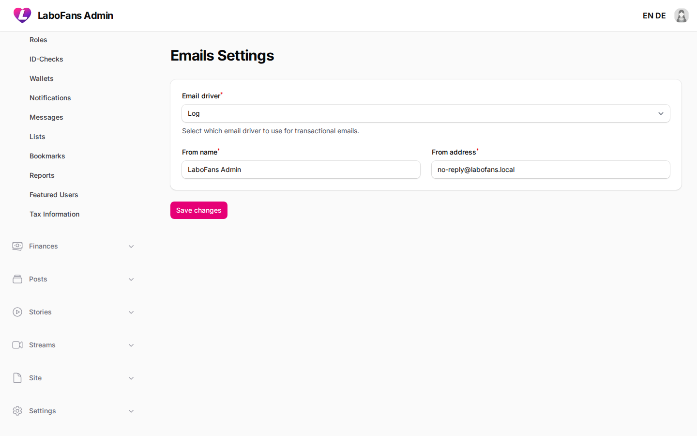Click the Email driver field label
Image resolution: width=697 pixels, height=436 pixels.
pos(201,96)
